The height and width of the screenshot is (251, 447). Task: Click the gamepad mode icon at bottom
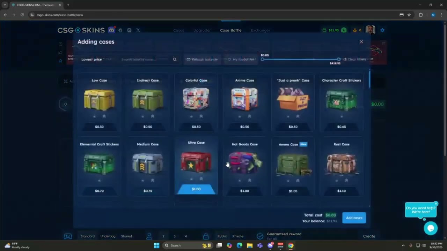coord(68,236)
